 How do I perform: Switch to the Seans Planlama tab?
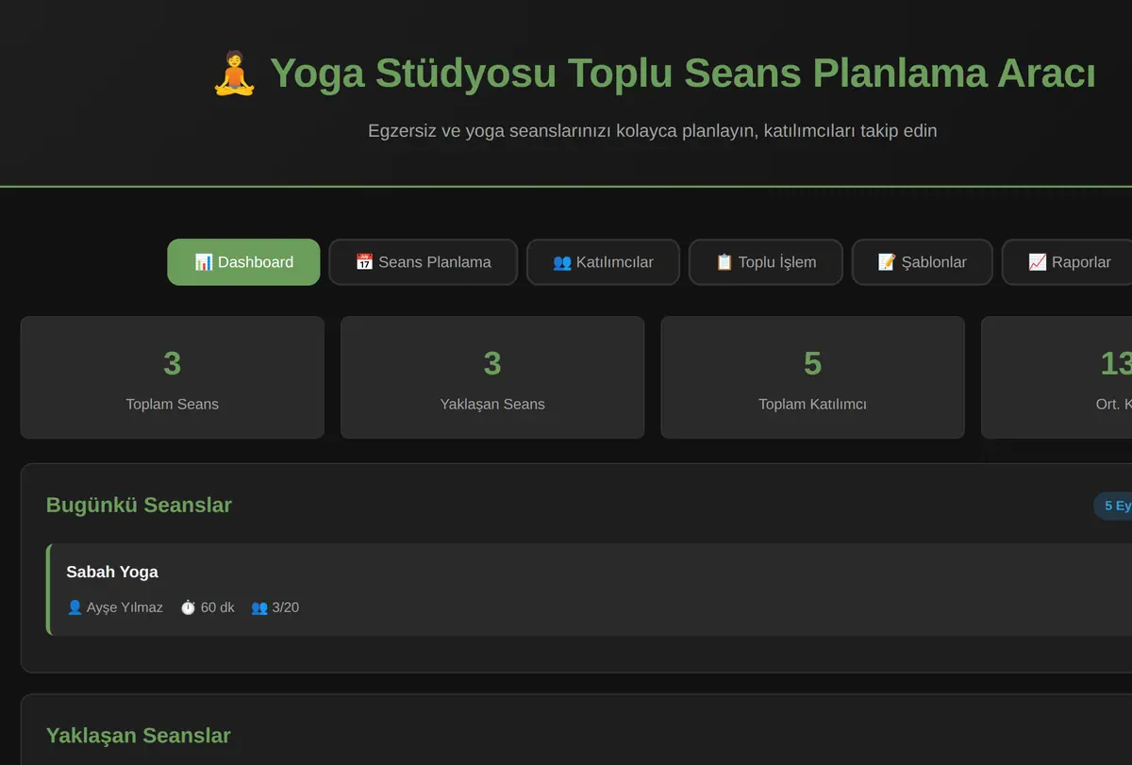(423, 262)
